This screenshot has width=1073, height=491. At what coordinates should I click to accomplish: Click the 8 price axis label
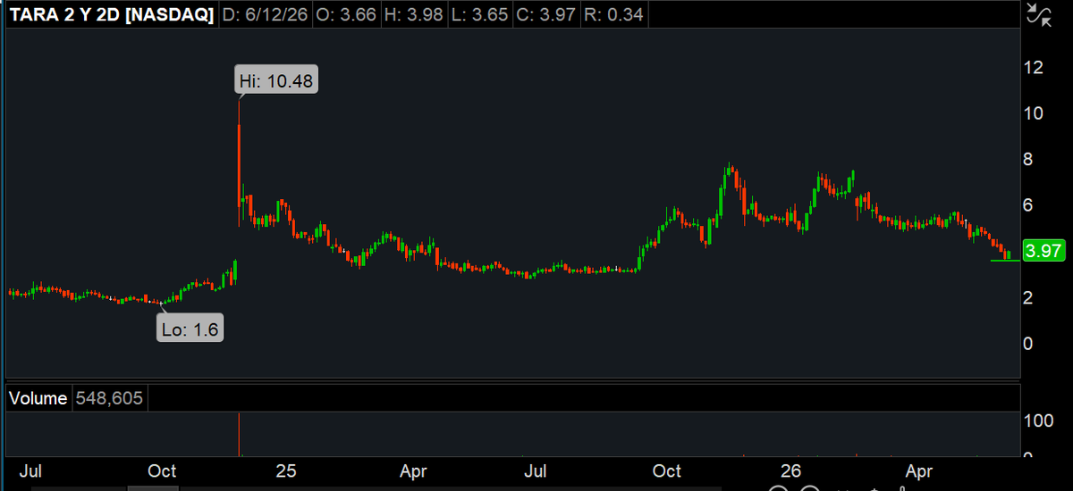(x=1029, y=159)
